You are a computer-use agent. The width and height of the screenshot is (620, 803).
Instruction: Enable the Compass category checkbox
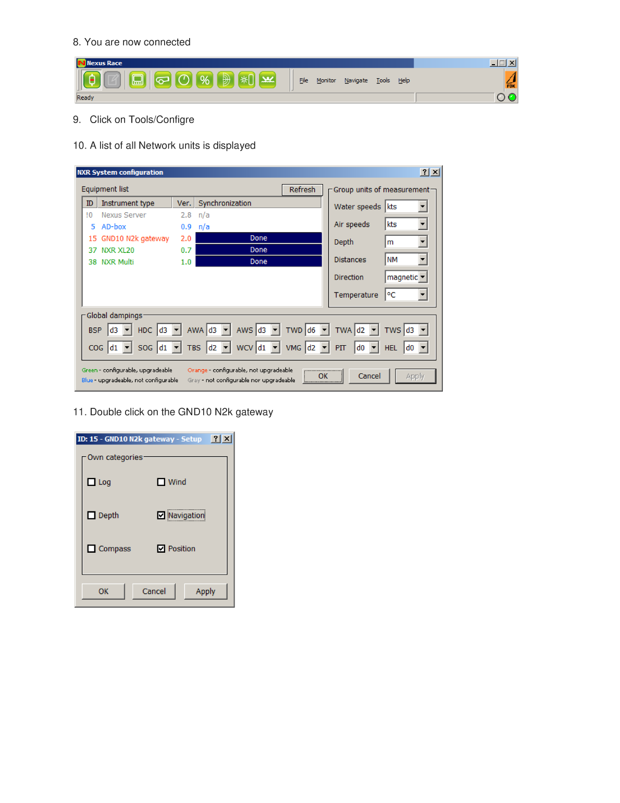92,548
